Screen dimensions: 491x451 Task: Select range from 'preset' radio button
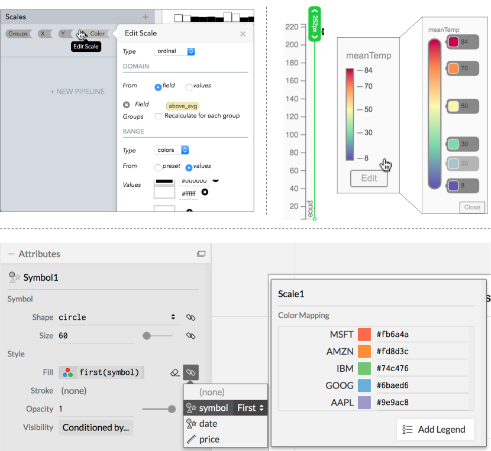point(158,167)
